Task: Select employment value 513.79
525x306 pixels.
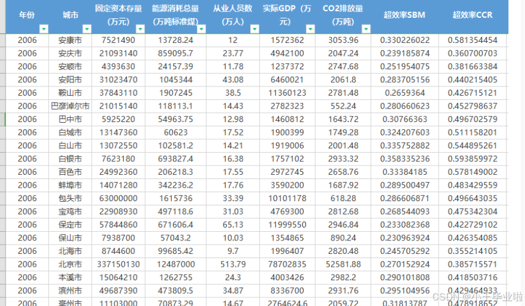Action: point(233,264)
